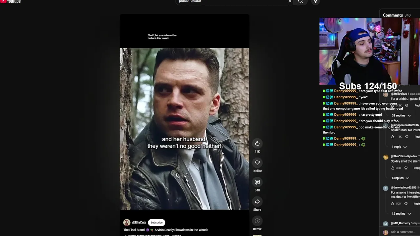The width and height of the screenshot is (420, 236).
Task: Open @thewiedword3253 profile name
Action: tap(403, 188)
